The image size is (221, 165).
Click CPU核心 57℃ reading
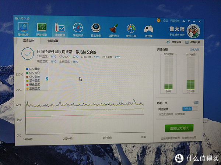[69, 57]
